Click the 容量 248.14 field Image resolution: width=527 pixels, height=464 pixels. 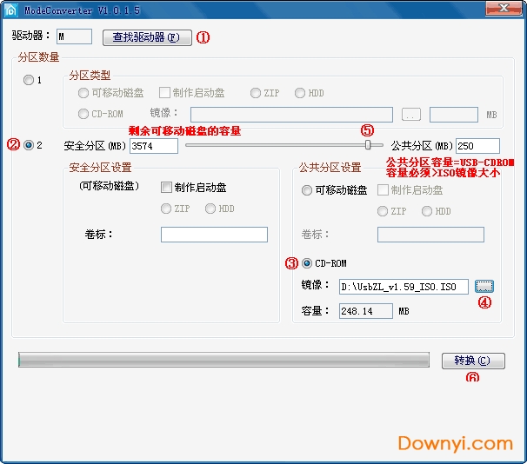pos(365,311)
